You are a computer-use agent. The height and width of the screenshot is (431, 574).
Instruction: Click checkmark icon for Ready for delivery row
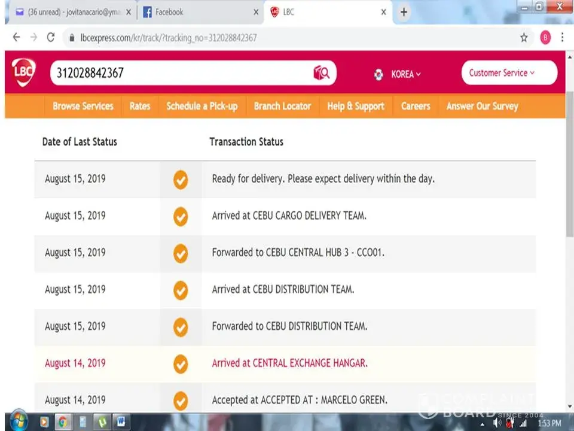tap(181, 180)
